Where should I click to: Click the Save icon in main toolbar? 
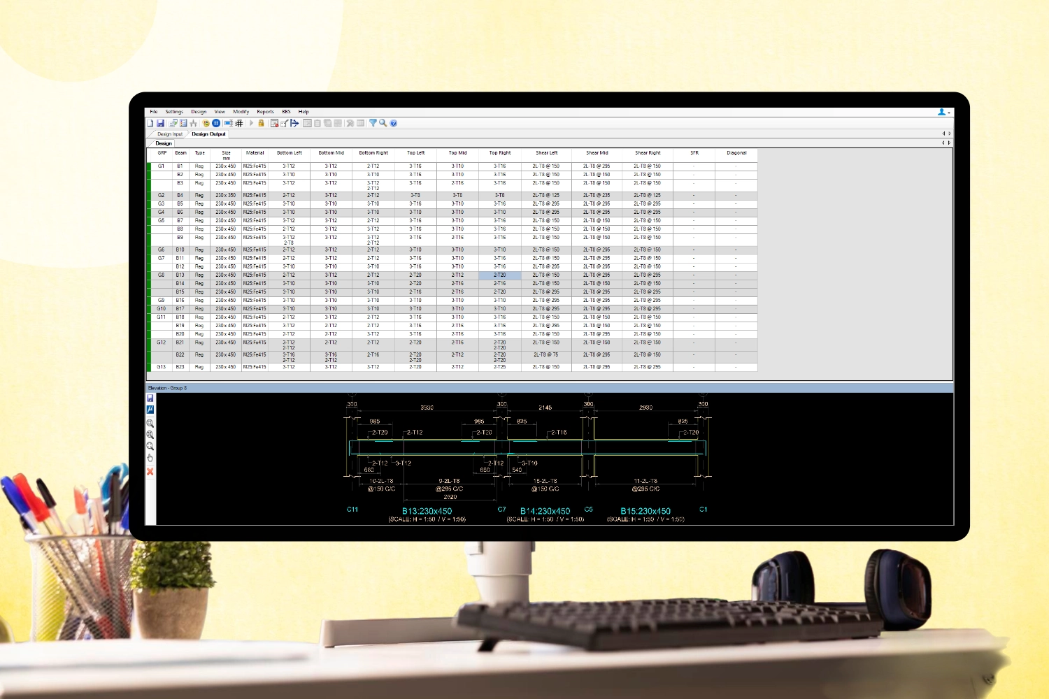[x=160, y=123]
